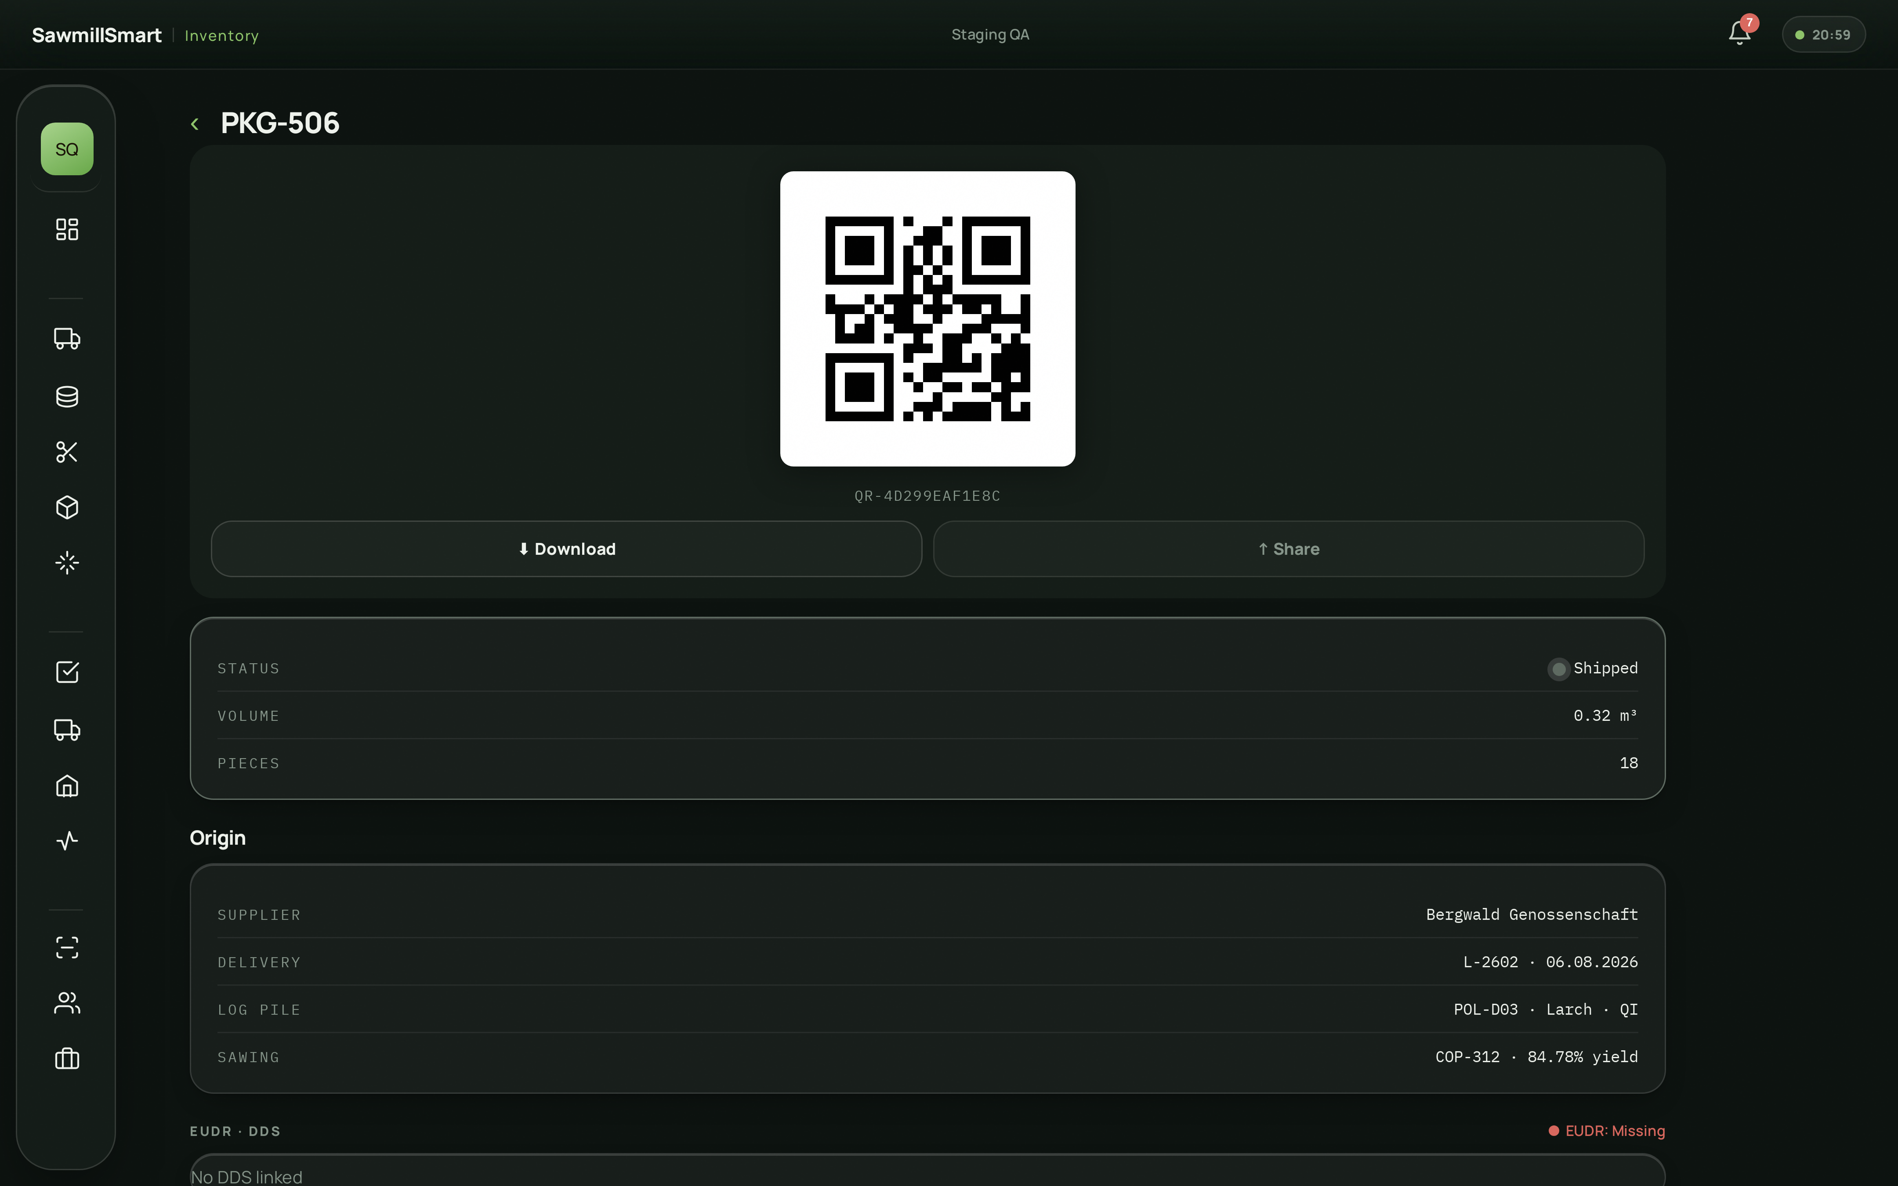Screen dimensions: 1898x1186
Task: Open the packages box icon
Action: pyautogui.click(x=67, y=507)
